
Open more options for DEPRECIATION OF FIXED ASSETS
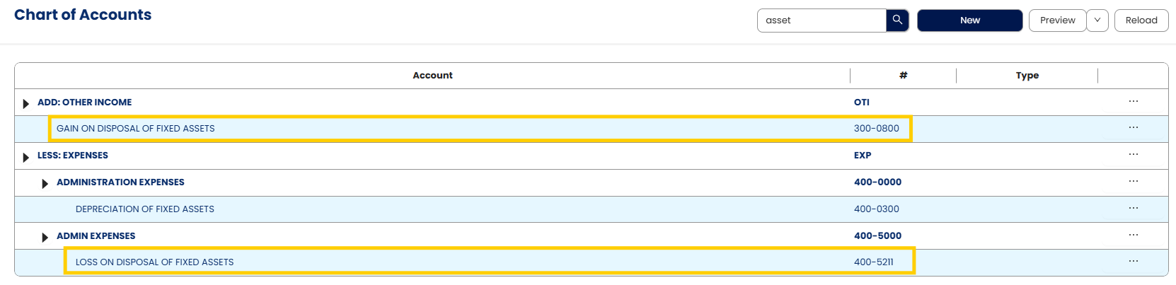(x=1134, y=208)
